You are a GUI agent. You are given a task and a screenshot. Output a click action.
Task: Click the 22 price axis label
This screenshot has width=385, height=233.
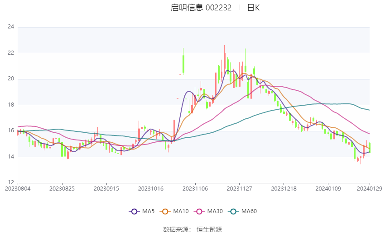[x=11, y=53]
